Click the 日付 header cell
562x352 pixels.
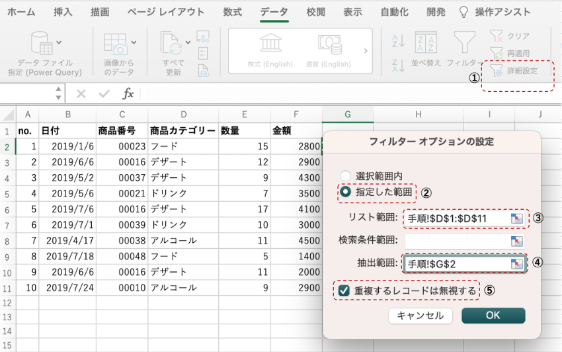[67, 130]
